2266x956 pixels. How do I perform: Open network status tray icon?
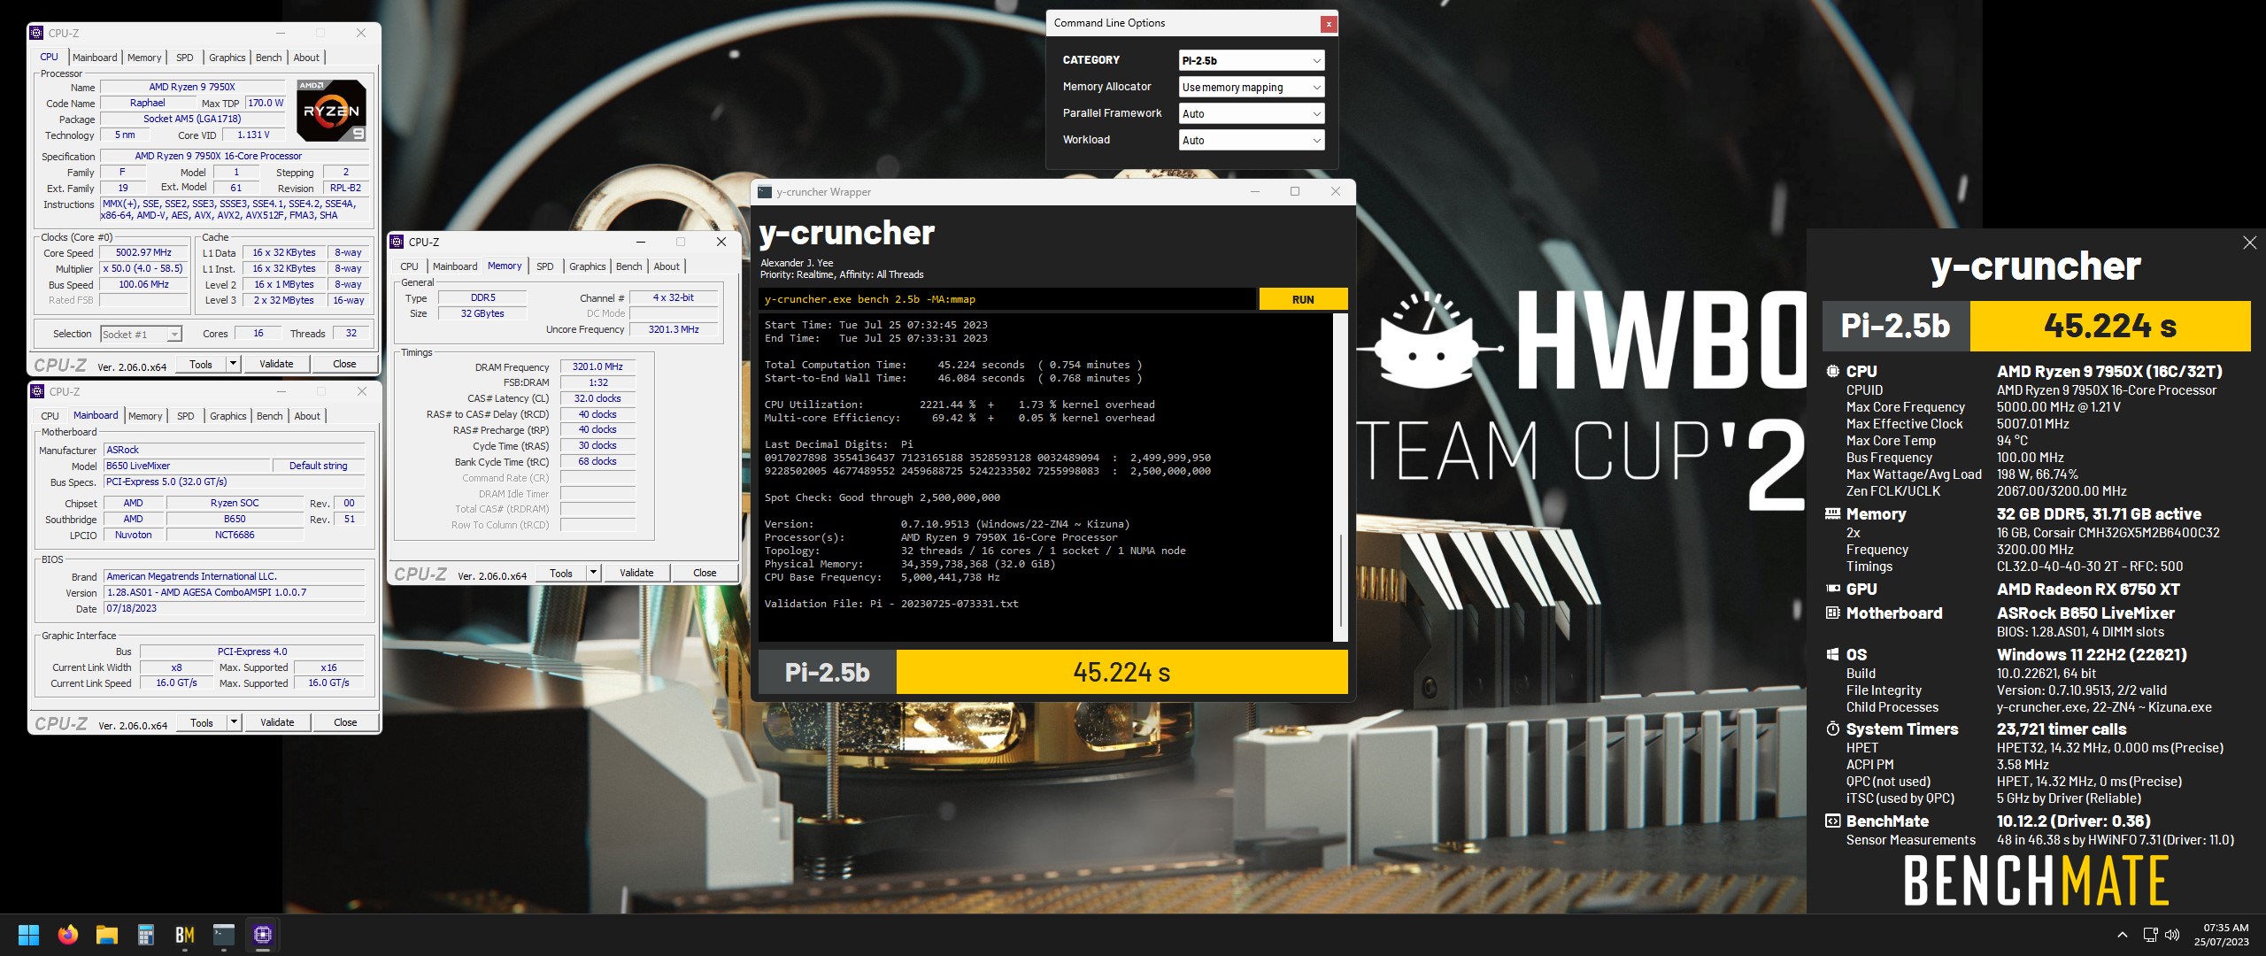pyautogui.click(x=2150, y=935)
